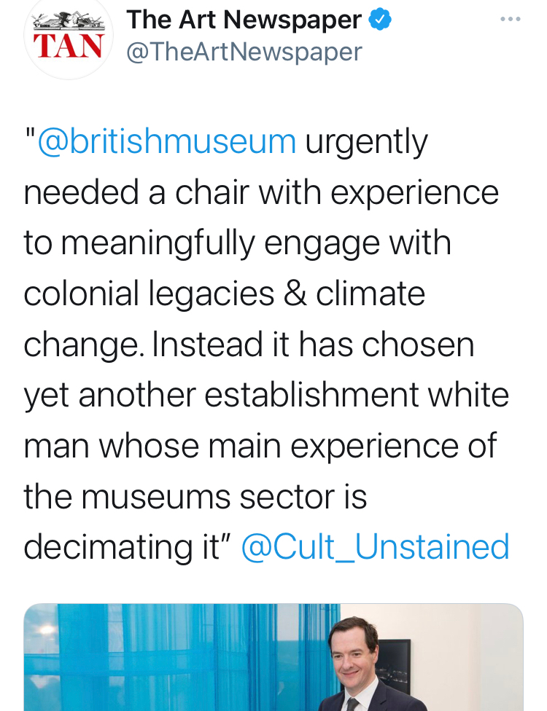Click "man whose main experience of" text
Viewport: 547px width, 711px height.
[x=260, y=445]
